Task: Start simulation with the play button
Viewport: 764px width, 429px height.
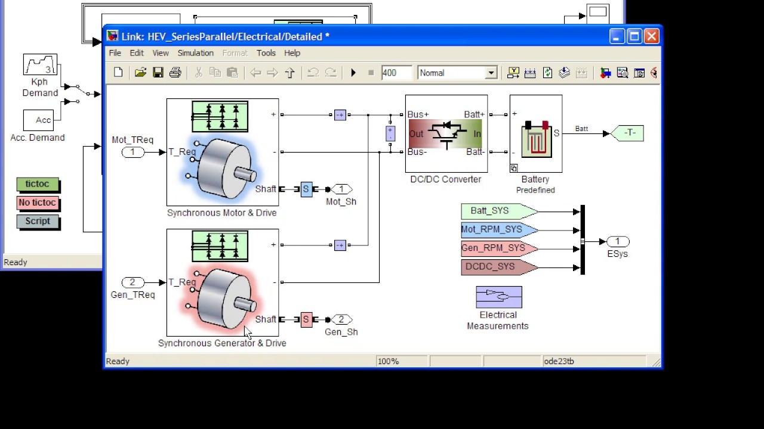Action: point(353,73)
